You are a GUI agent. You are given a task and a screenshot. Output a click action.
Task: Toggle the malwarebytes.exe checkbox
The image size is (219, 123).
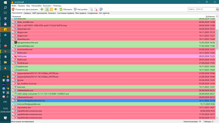[x=13, y=90]
